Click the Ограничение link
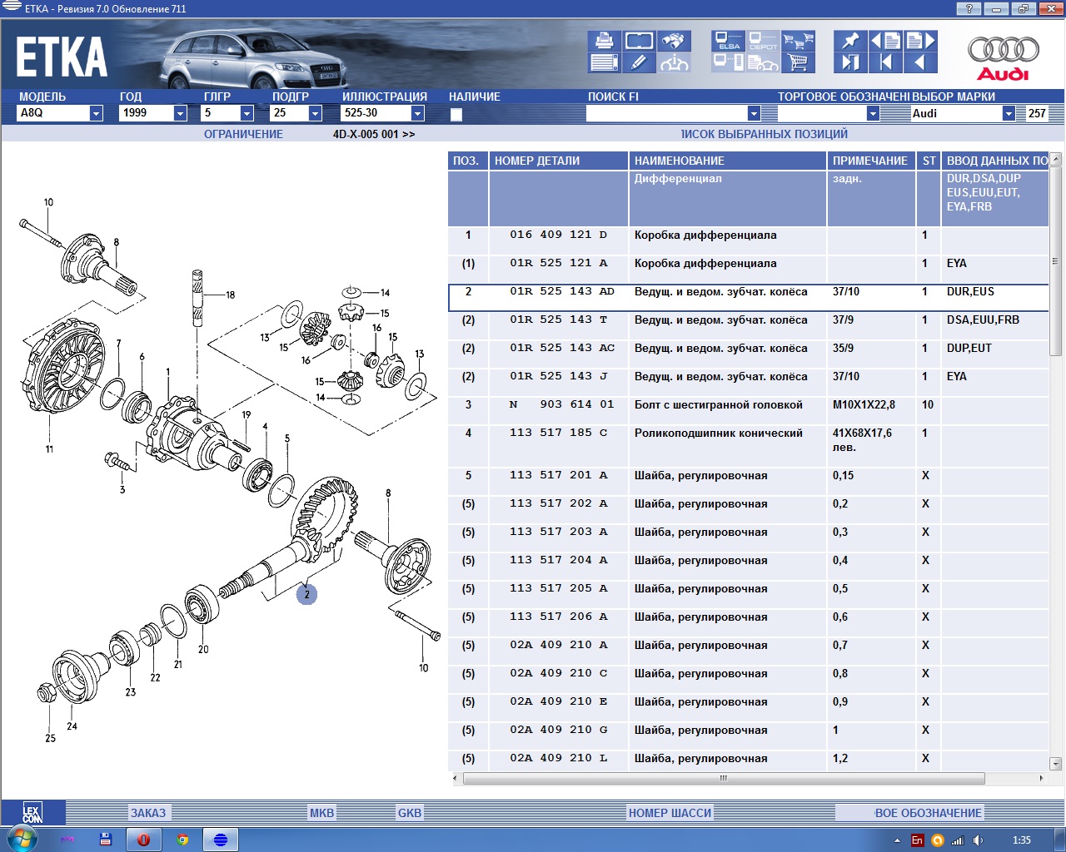The width and height of the screenshot is (1066, 852). point(243,134)
